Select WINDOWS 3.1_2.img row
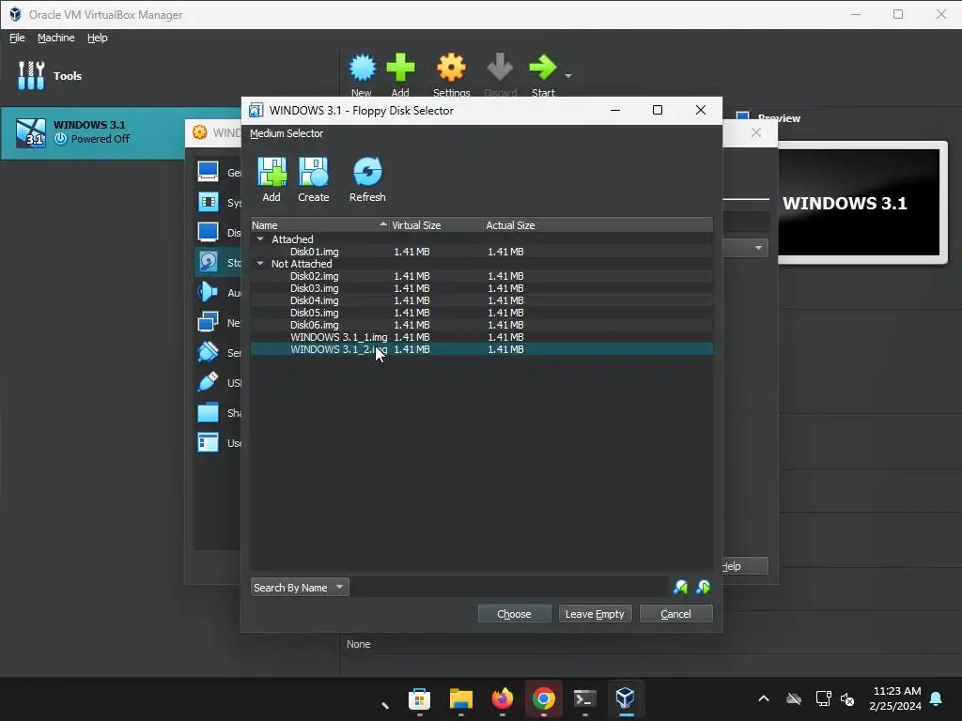This screenshot has width=962, height=721. click(x=482, y=349)
